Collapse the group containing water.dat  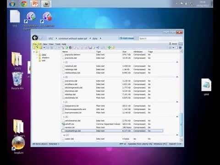click(x=177, y=135)
